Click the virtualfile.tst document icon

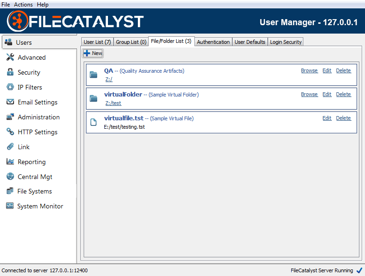coord(93,122)
